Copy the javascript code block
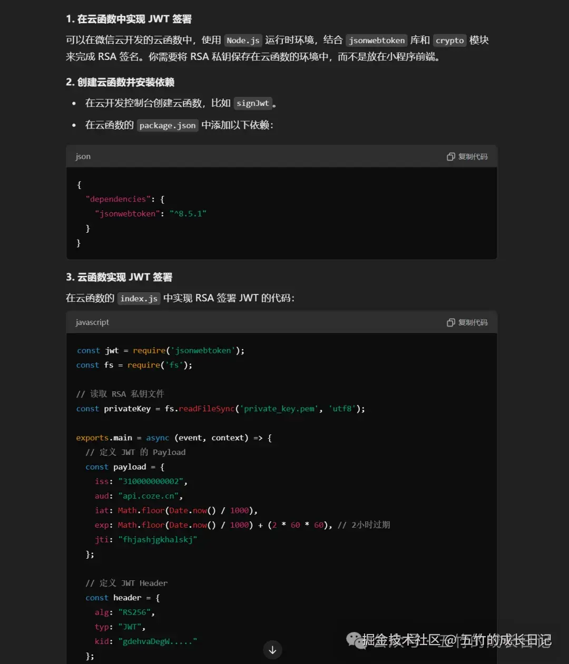 tap(467, 322)
